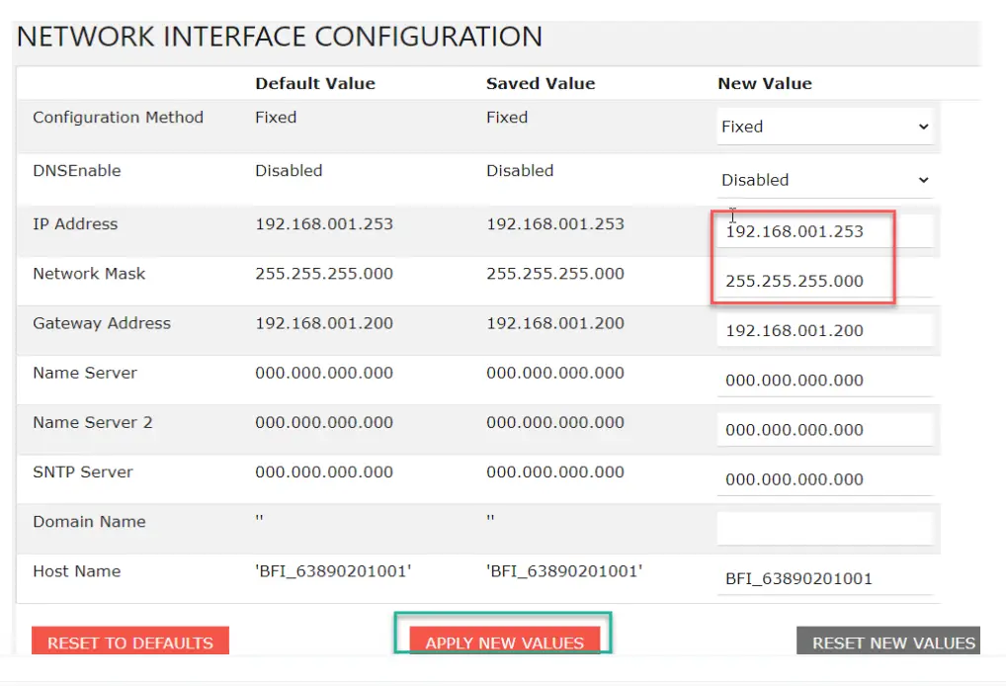Click the Name Server input field
1006x686 pixels.
coord(824,380)
